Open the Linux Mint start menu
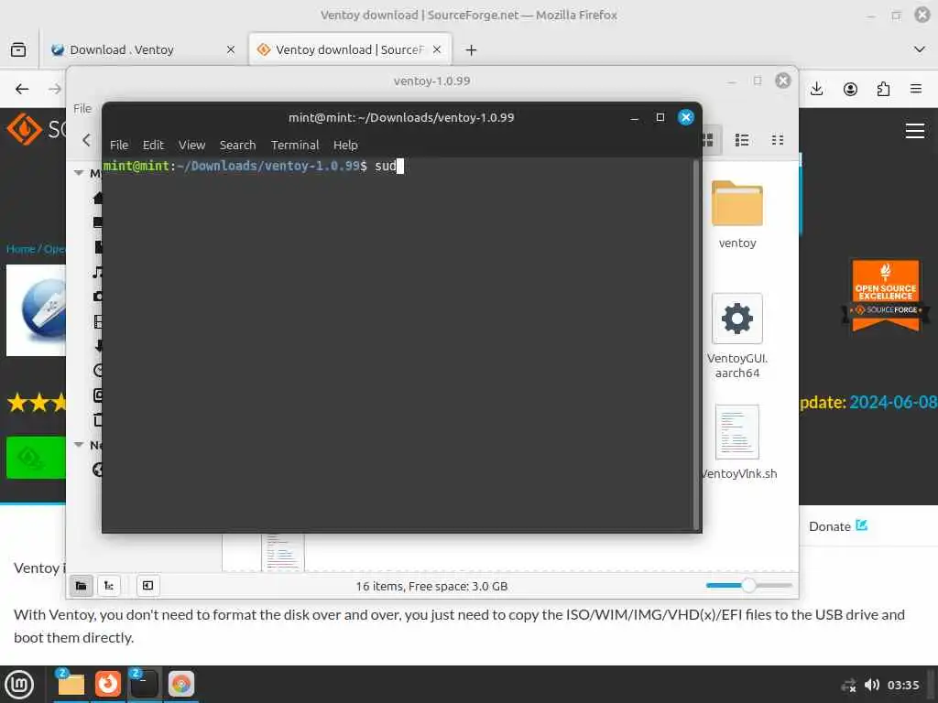 (x=19, y=684)
